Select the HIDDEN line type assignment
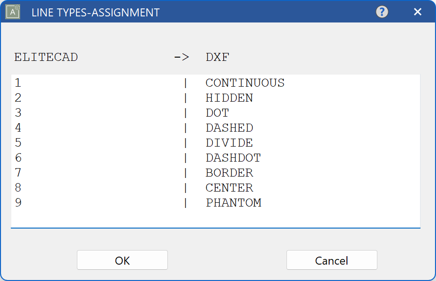 point(229,98)
